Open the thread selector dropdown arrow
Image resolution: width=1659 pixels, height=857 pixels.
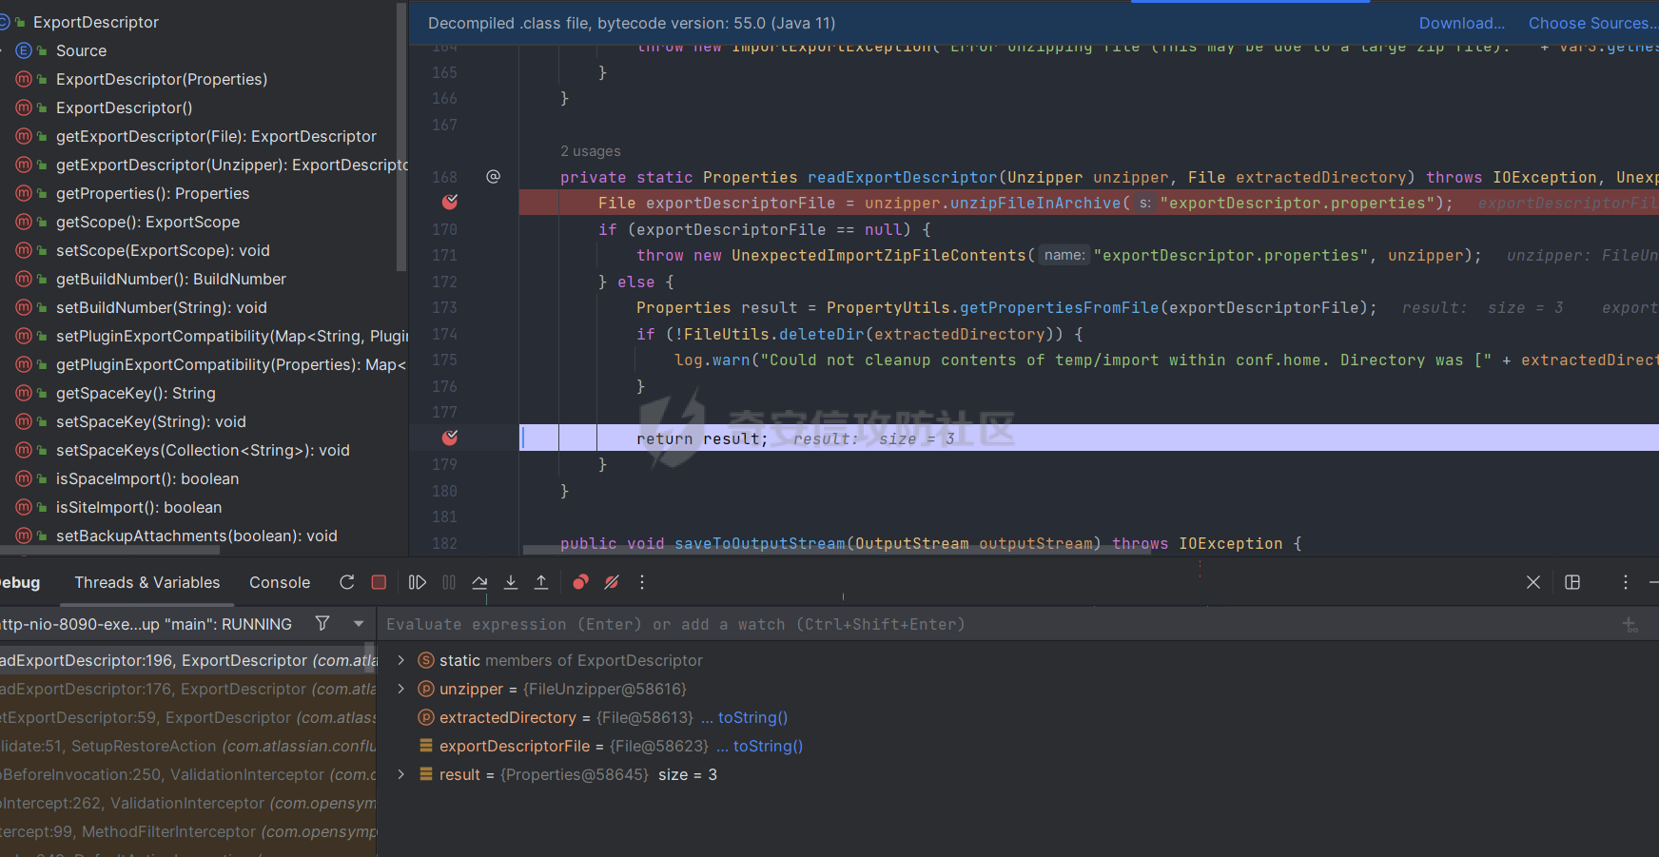[x=359, y=624]
